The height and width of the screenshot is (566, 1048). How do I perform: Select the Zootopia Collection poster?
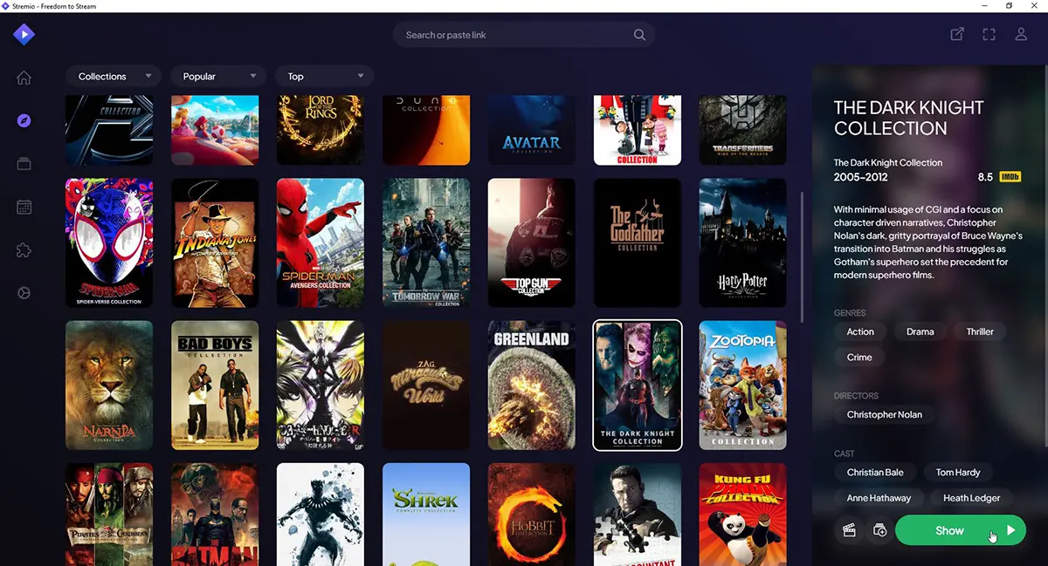[742, 385]
